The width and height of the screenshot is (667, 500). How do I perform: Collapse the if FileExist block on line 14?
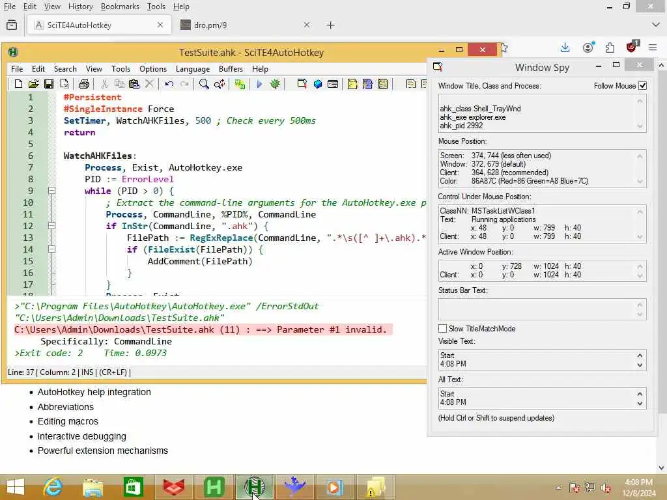[x=51, y=249]
